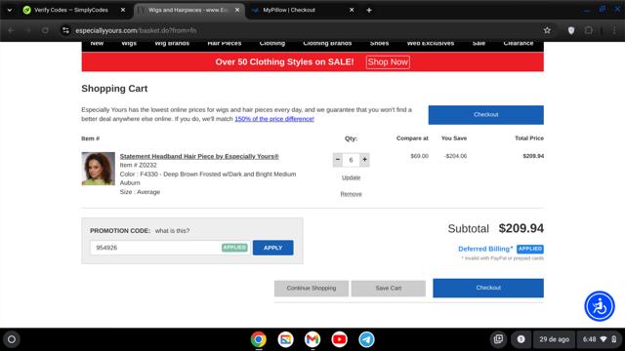Open the Clothing Brands navigation menu
This screenshot has width=625, height=351.
[x=327, y=43]
